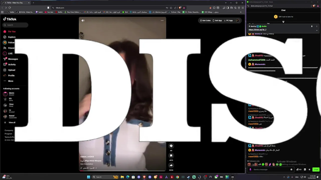Bookmark the TikTok video
This screenshot has height=180, width=321.
(171, 155)
